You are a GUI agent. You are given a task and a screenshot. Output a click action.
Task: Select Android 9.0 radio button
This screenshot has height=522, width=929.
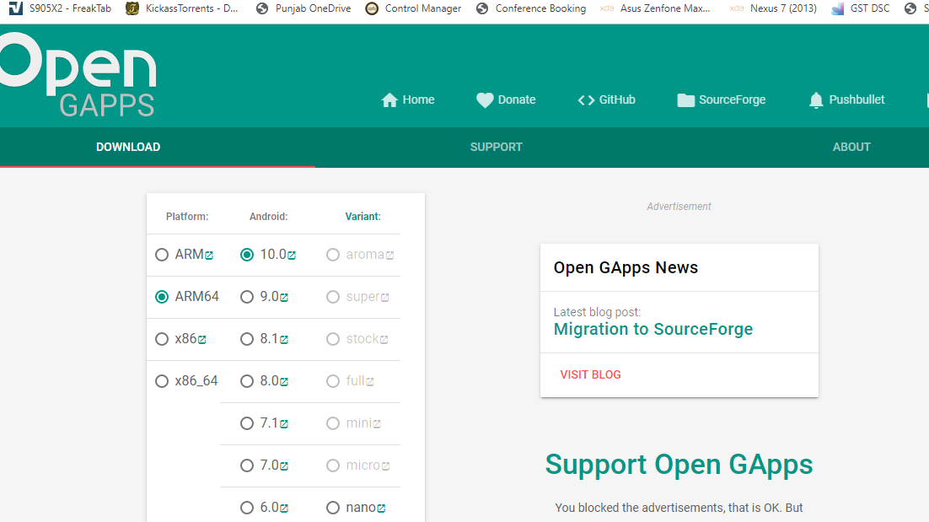pyautogui.click(x=247, y=297)
